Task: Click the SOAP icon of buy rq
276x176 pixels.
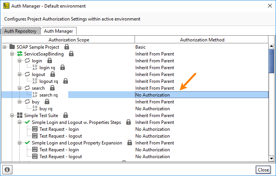Action: (x=35, y=108)
